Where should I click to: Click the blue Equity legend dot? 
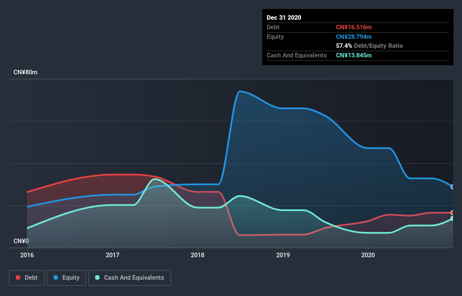pos(56,277)
